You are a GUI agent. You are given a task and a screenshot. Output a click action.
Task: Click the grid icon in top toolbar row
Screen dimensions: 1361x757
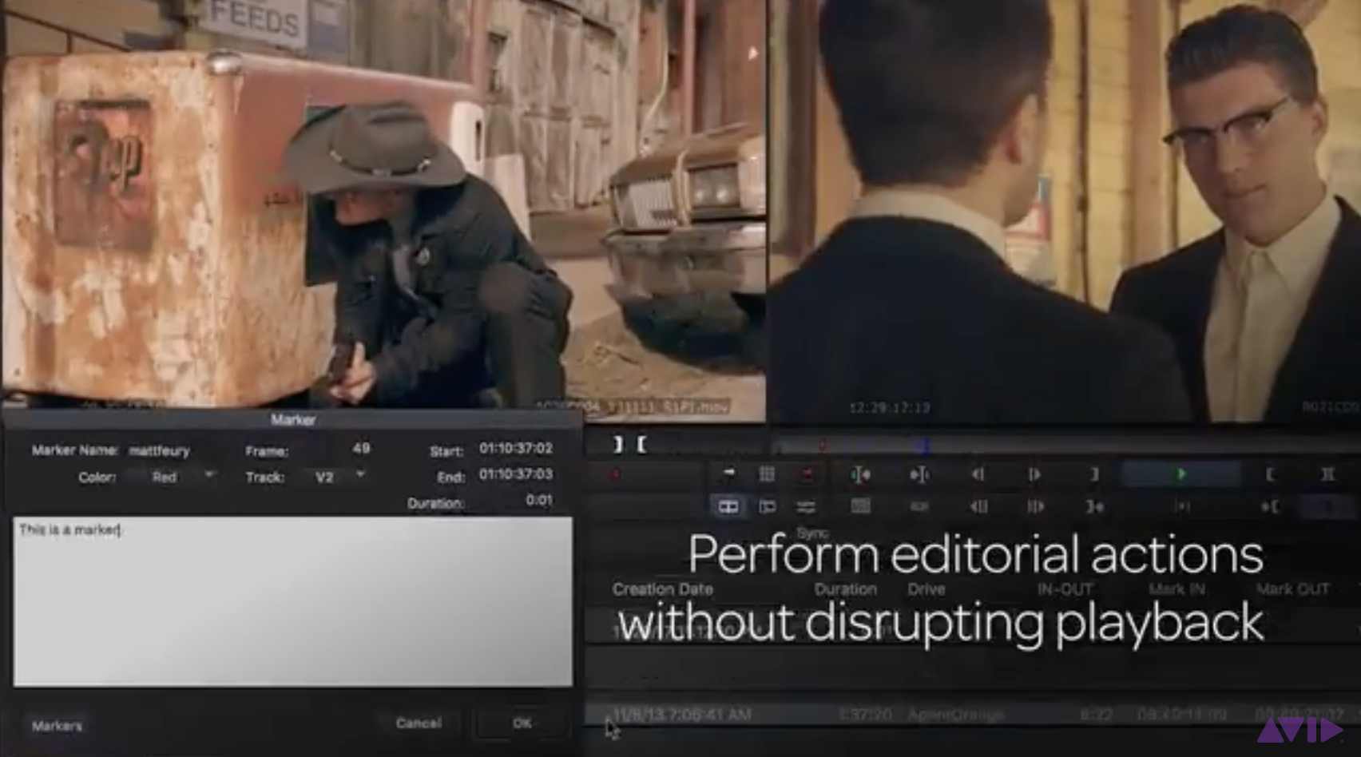click(767, 475)
